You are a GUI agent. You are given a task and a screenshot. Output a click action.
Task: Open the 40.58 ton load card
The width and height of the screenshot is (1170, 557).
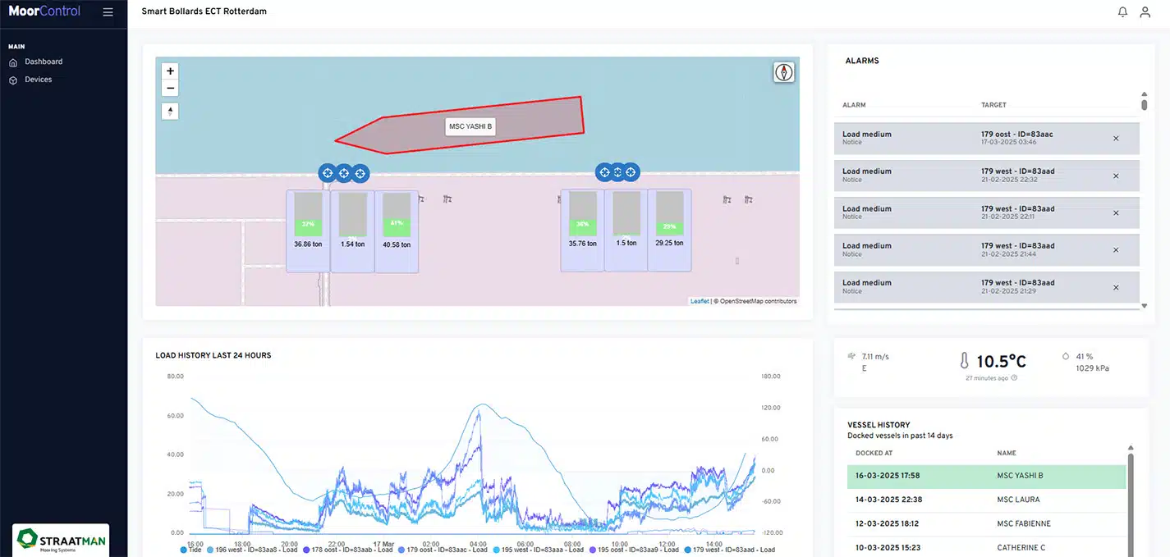397,231
